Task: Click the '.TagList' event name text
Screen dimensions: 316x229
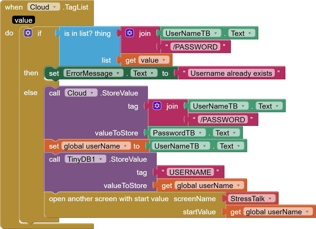Action: click(x=75, y=7)
